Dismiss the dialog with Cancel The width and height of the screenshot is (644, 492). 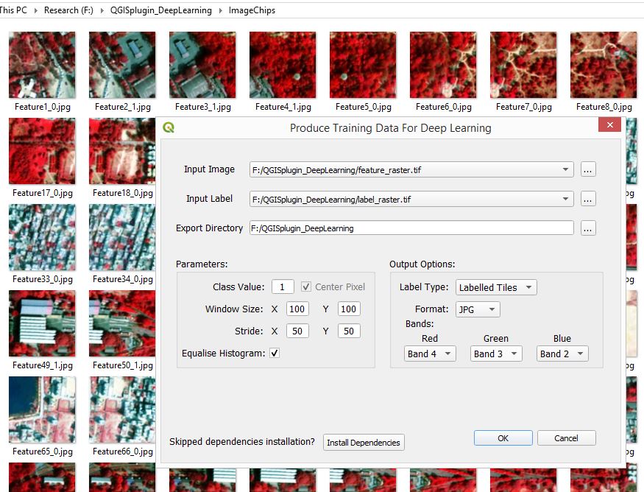pyautogui.click(x=566, y=437)
